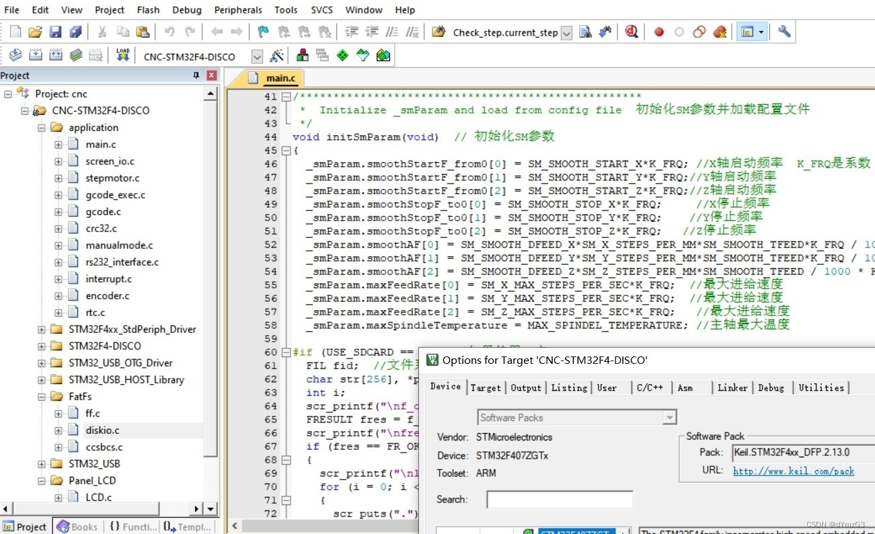The height and width of the screenshot is (534, 875).
Task: Click the editor horizontal scroll-left arrow
Action: [235, 526]
